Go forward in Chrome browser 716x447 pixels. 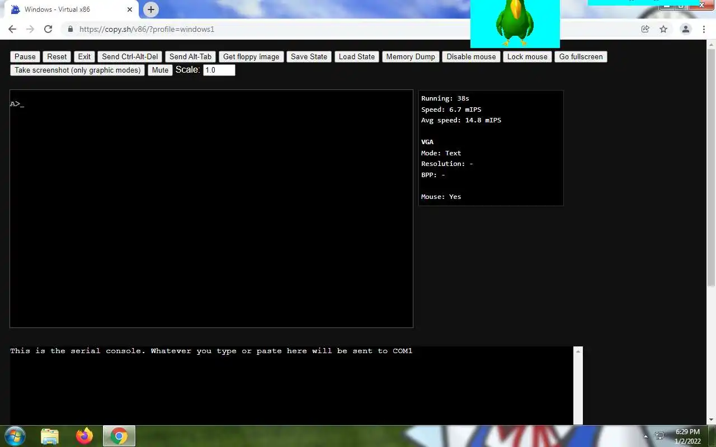tap(30, 29)
